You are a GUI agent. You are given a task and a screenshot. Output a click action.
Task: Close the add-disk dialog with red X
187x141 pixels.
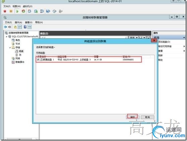(154, 40)
